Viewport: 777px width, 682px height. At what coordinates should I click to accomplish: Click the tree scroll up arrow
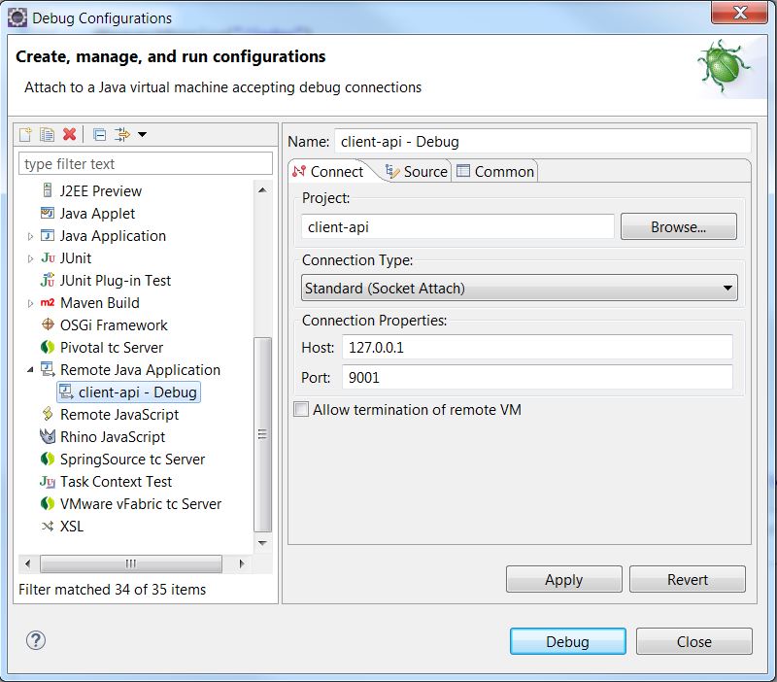point(262,190)
